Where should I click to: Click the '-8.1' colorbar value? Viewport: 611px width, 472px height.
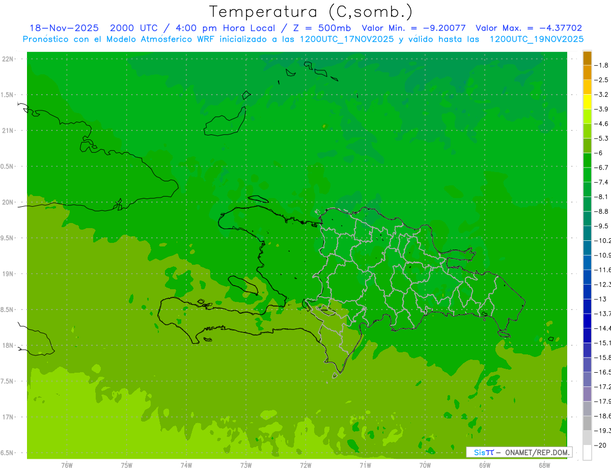[601, 197]
